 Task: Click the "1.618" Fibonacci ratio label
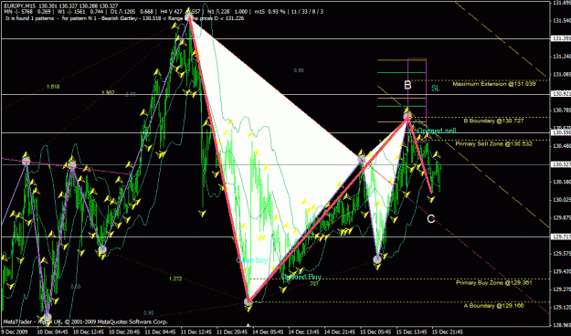click(x=53, y=87)
